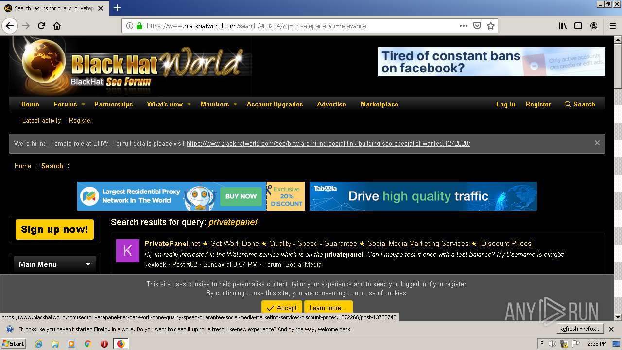Click the page vertical scrollbar

pyautogui.click(x=618, y=177)
